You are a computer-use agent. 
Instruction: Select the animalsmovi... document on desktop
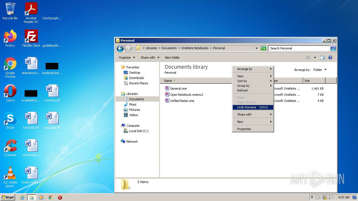coord(31,66)
